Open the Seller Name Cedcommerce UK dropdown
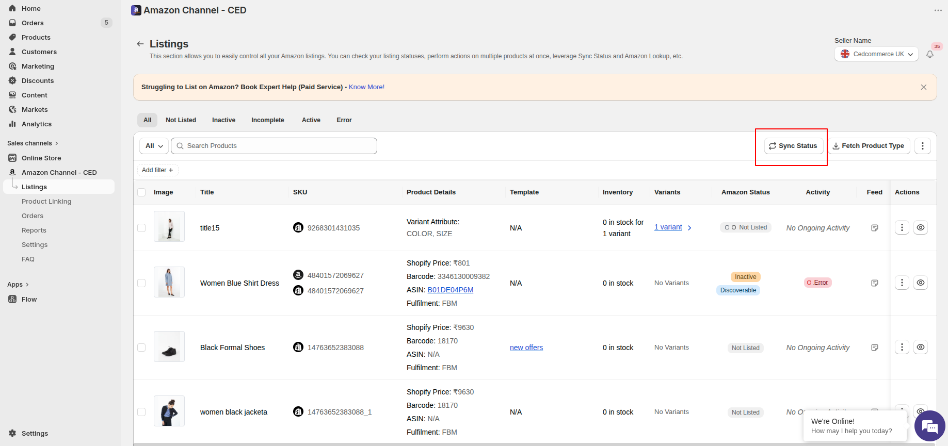The width and height of the screenshot is (948, 446). tap(876, 54)
